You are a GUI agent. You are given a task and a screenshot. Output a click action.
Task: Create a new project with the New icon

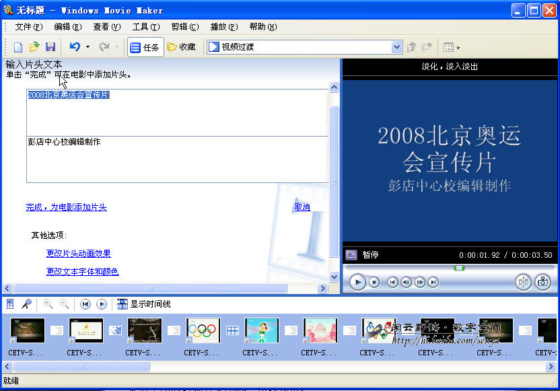[18, 47]
